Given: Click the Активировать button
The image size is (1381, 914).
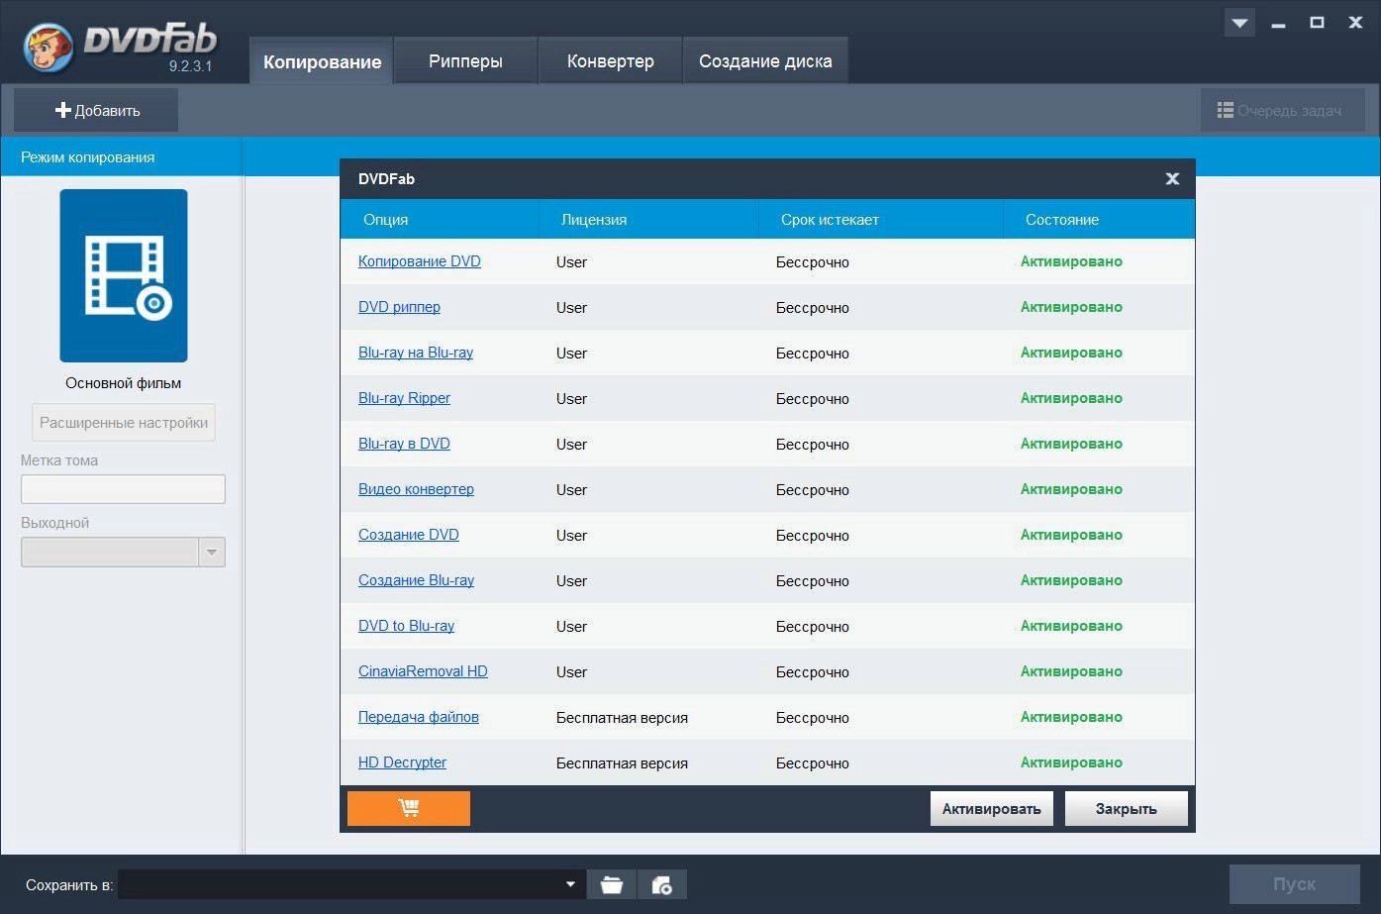Looking at the screenshot, I should coord(991,809).
